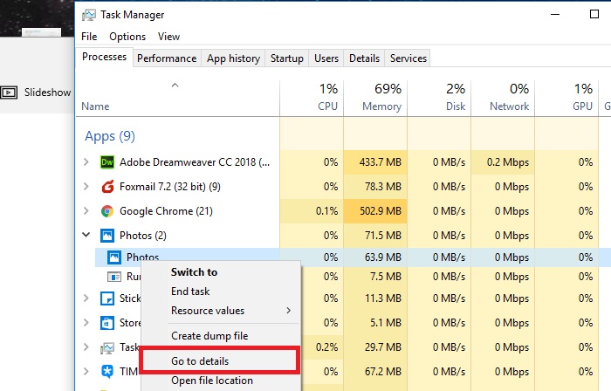
Task: Click the Task Manager title bar icon
Action: [89, 15]
